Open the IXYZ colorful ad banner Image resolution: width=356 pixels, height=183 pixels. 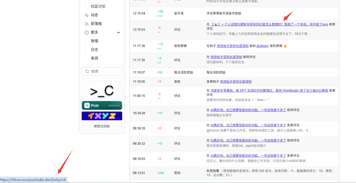click(102, 116)
